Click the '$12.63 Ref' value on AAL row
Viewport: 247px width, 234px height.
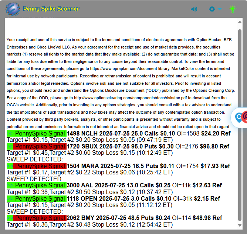(x=207, y=185)
